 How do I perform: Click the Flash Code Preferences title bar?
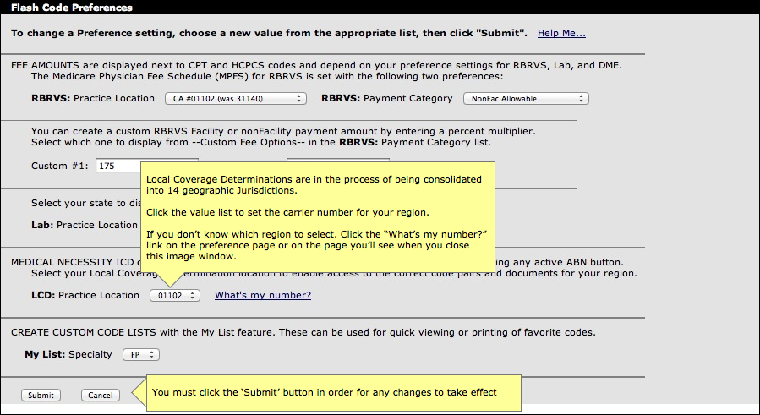click(x=380, y=7)
